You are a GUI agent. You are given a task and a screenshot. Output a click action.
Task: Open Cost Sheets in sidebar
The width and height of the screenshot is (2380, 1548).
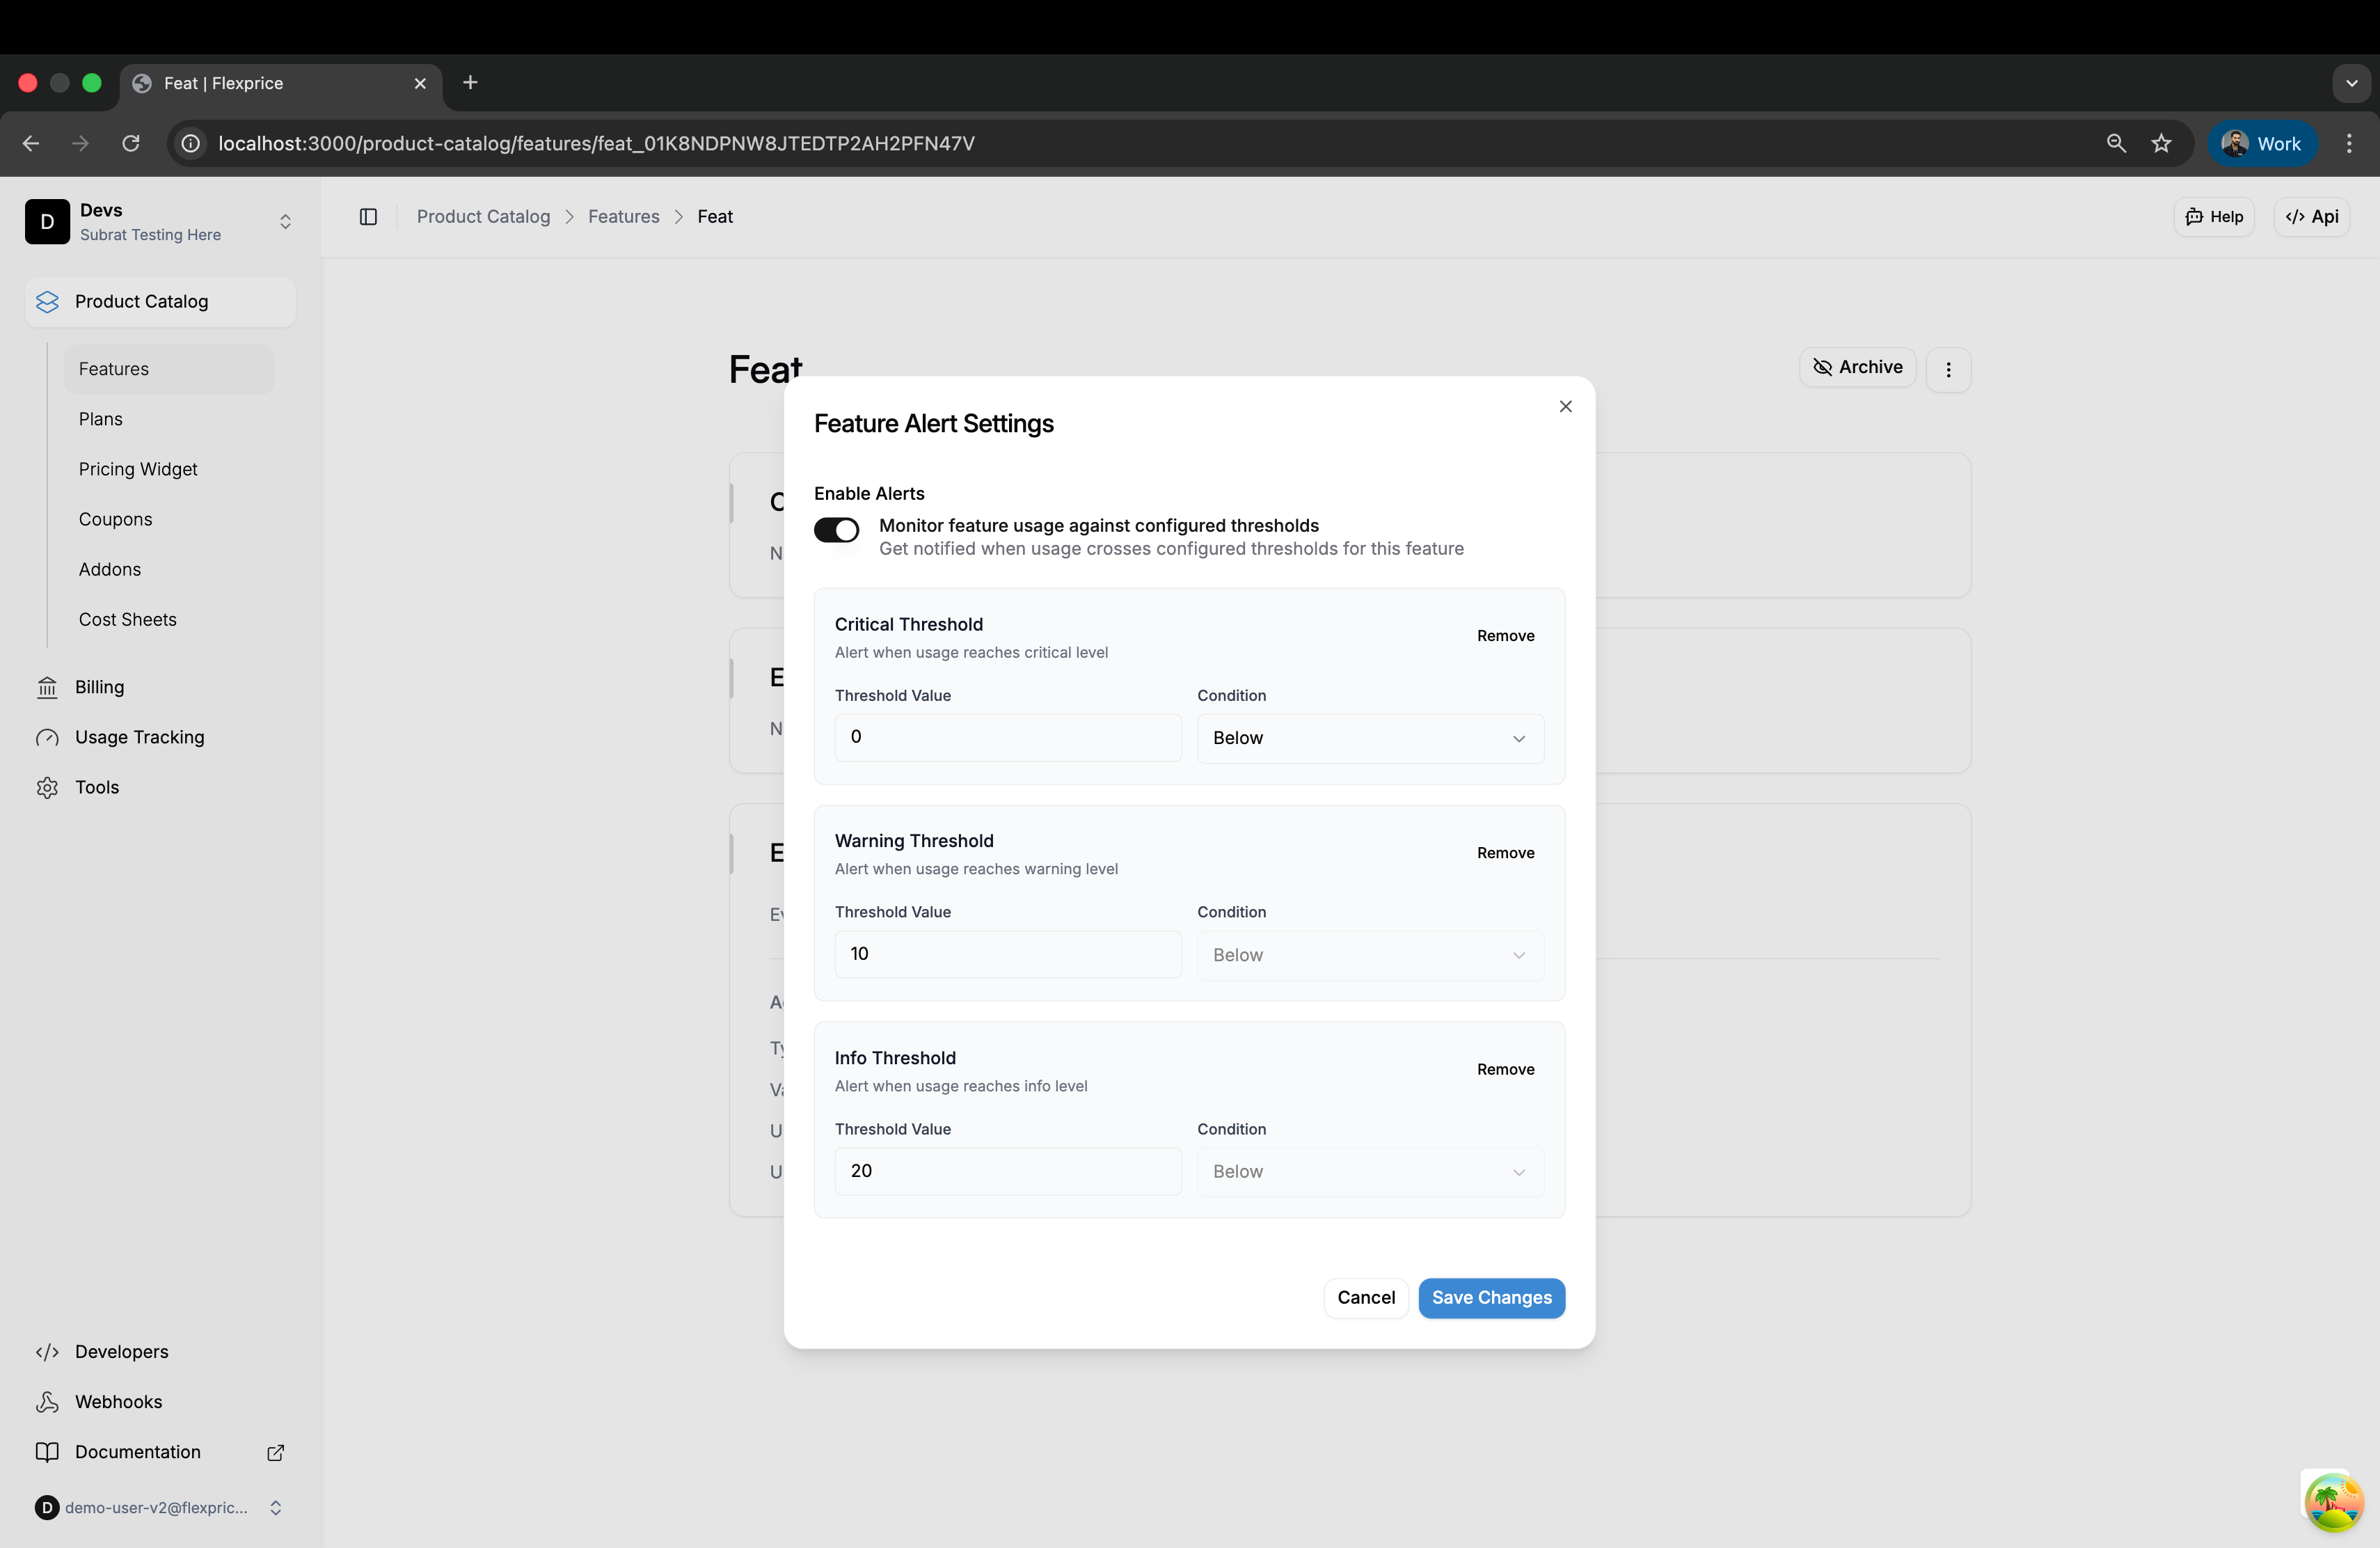168,619
